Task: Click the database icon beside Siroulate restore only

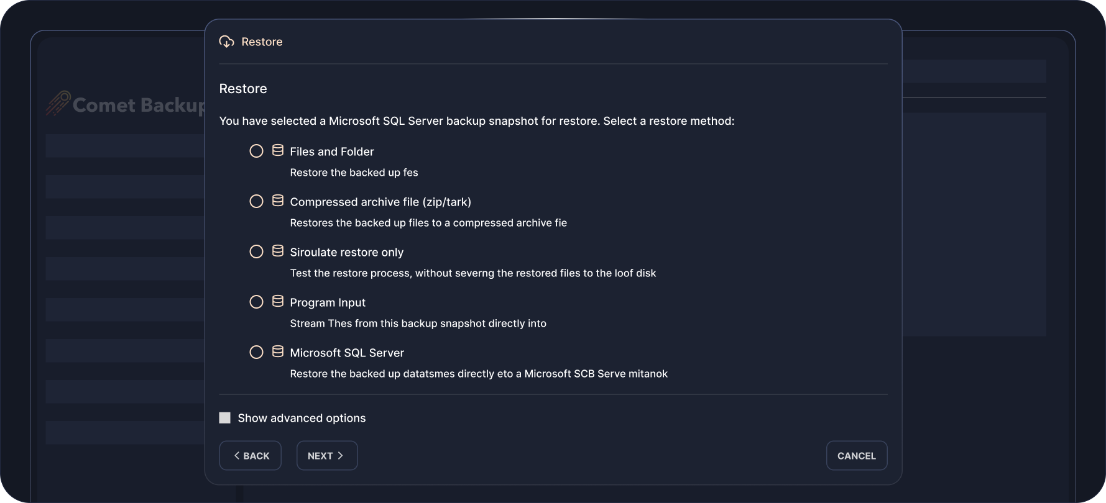Action: (x=278, y=251)
